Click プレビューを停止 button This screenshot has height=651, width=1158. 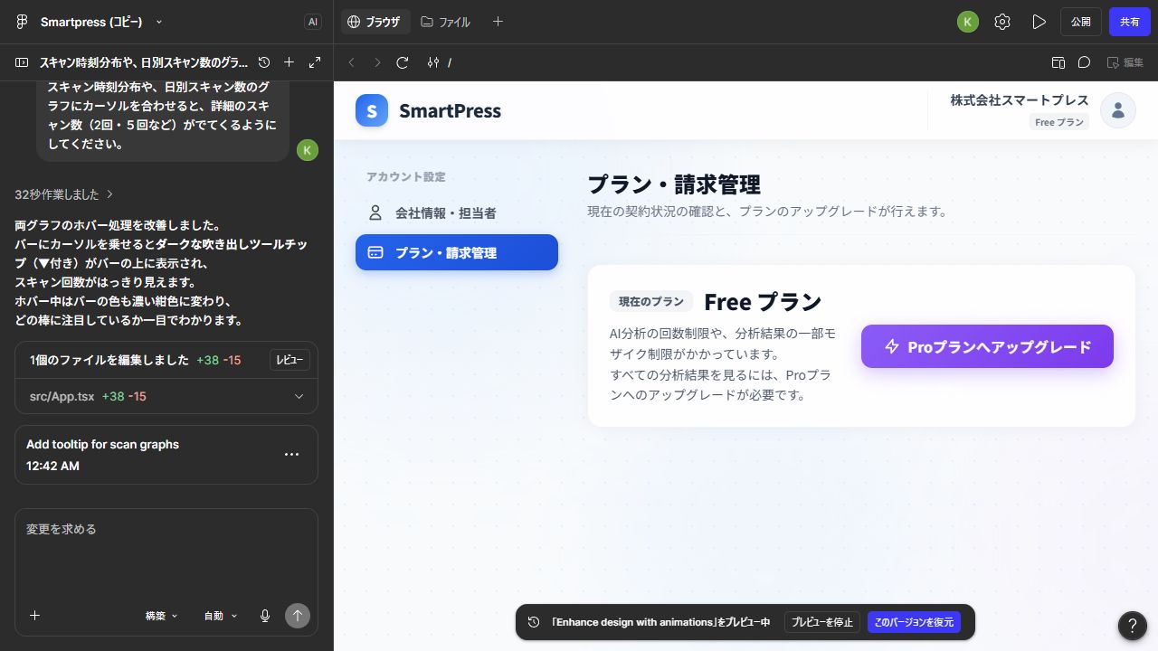[822, 622]
